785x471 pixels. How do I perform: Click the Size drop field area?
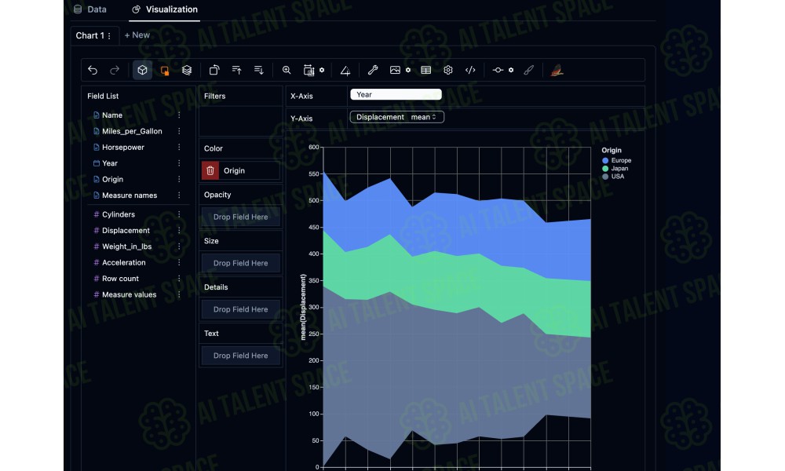241,263
